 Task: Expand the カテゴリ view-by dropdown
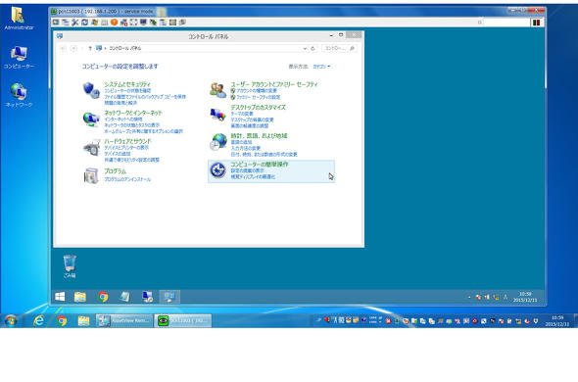point(321,67)
